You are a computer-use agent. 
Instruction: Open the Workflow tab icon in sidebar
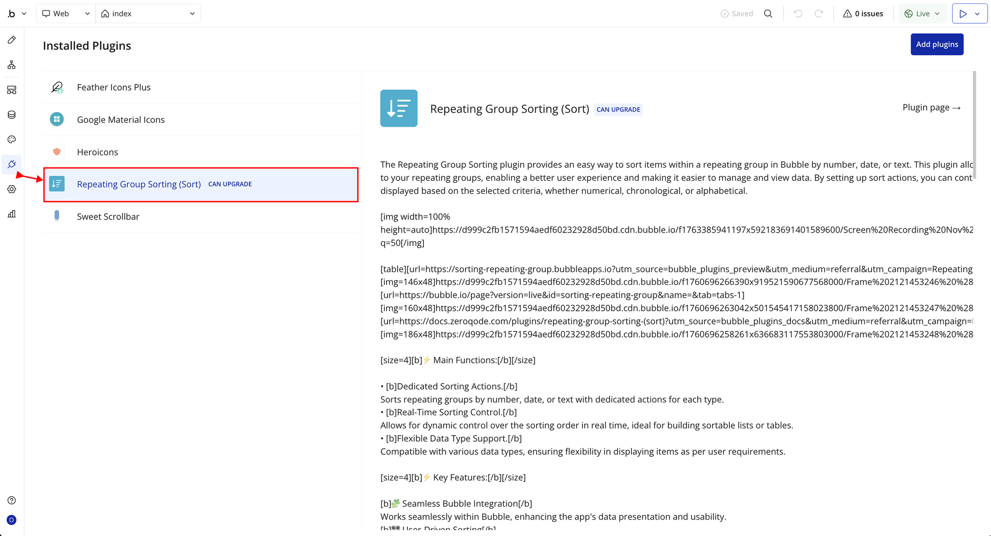pyautogui.click(x=12, y=65)
